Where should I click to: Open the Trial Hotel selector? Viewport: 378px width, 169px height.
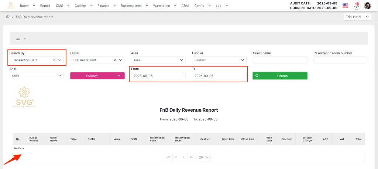click(x=357, y=17)
